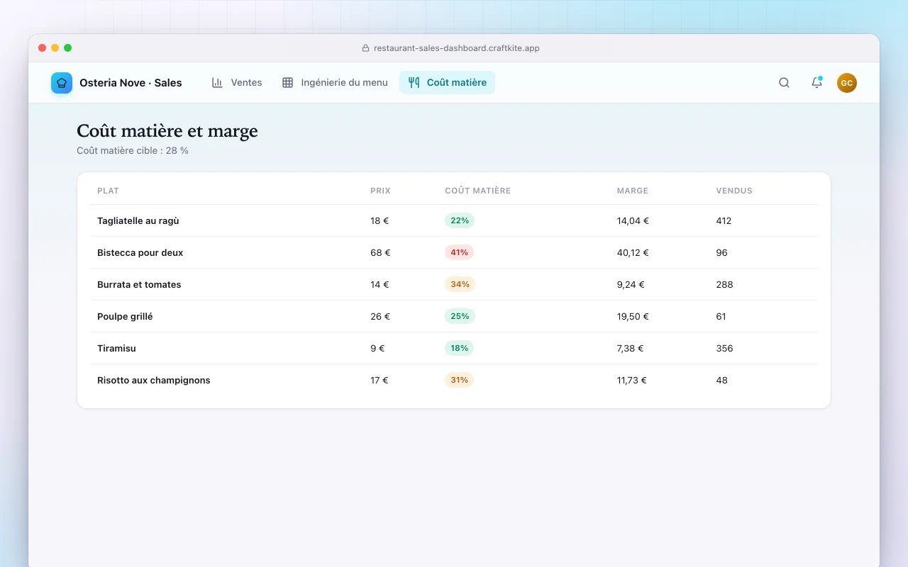The width and height of the screenshot is (908, 567).
Task: Sort by the Vendus column header
Action: tap(734, 191)
